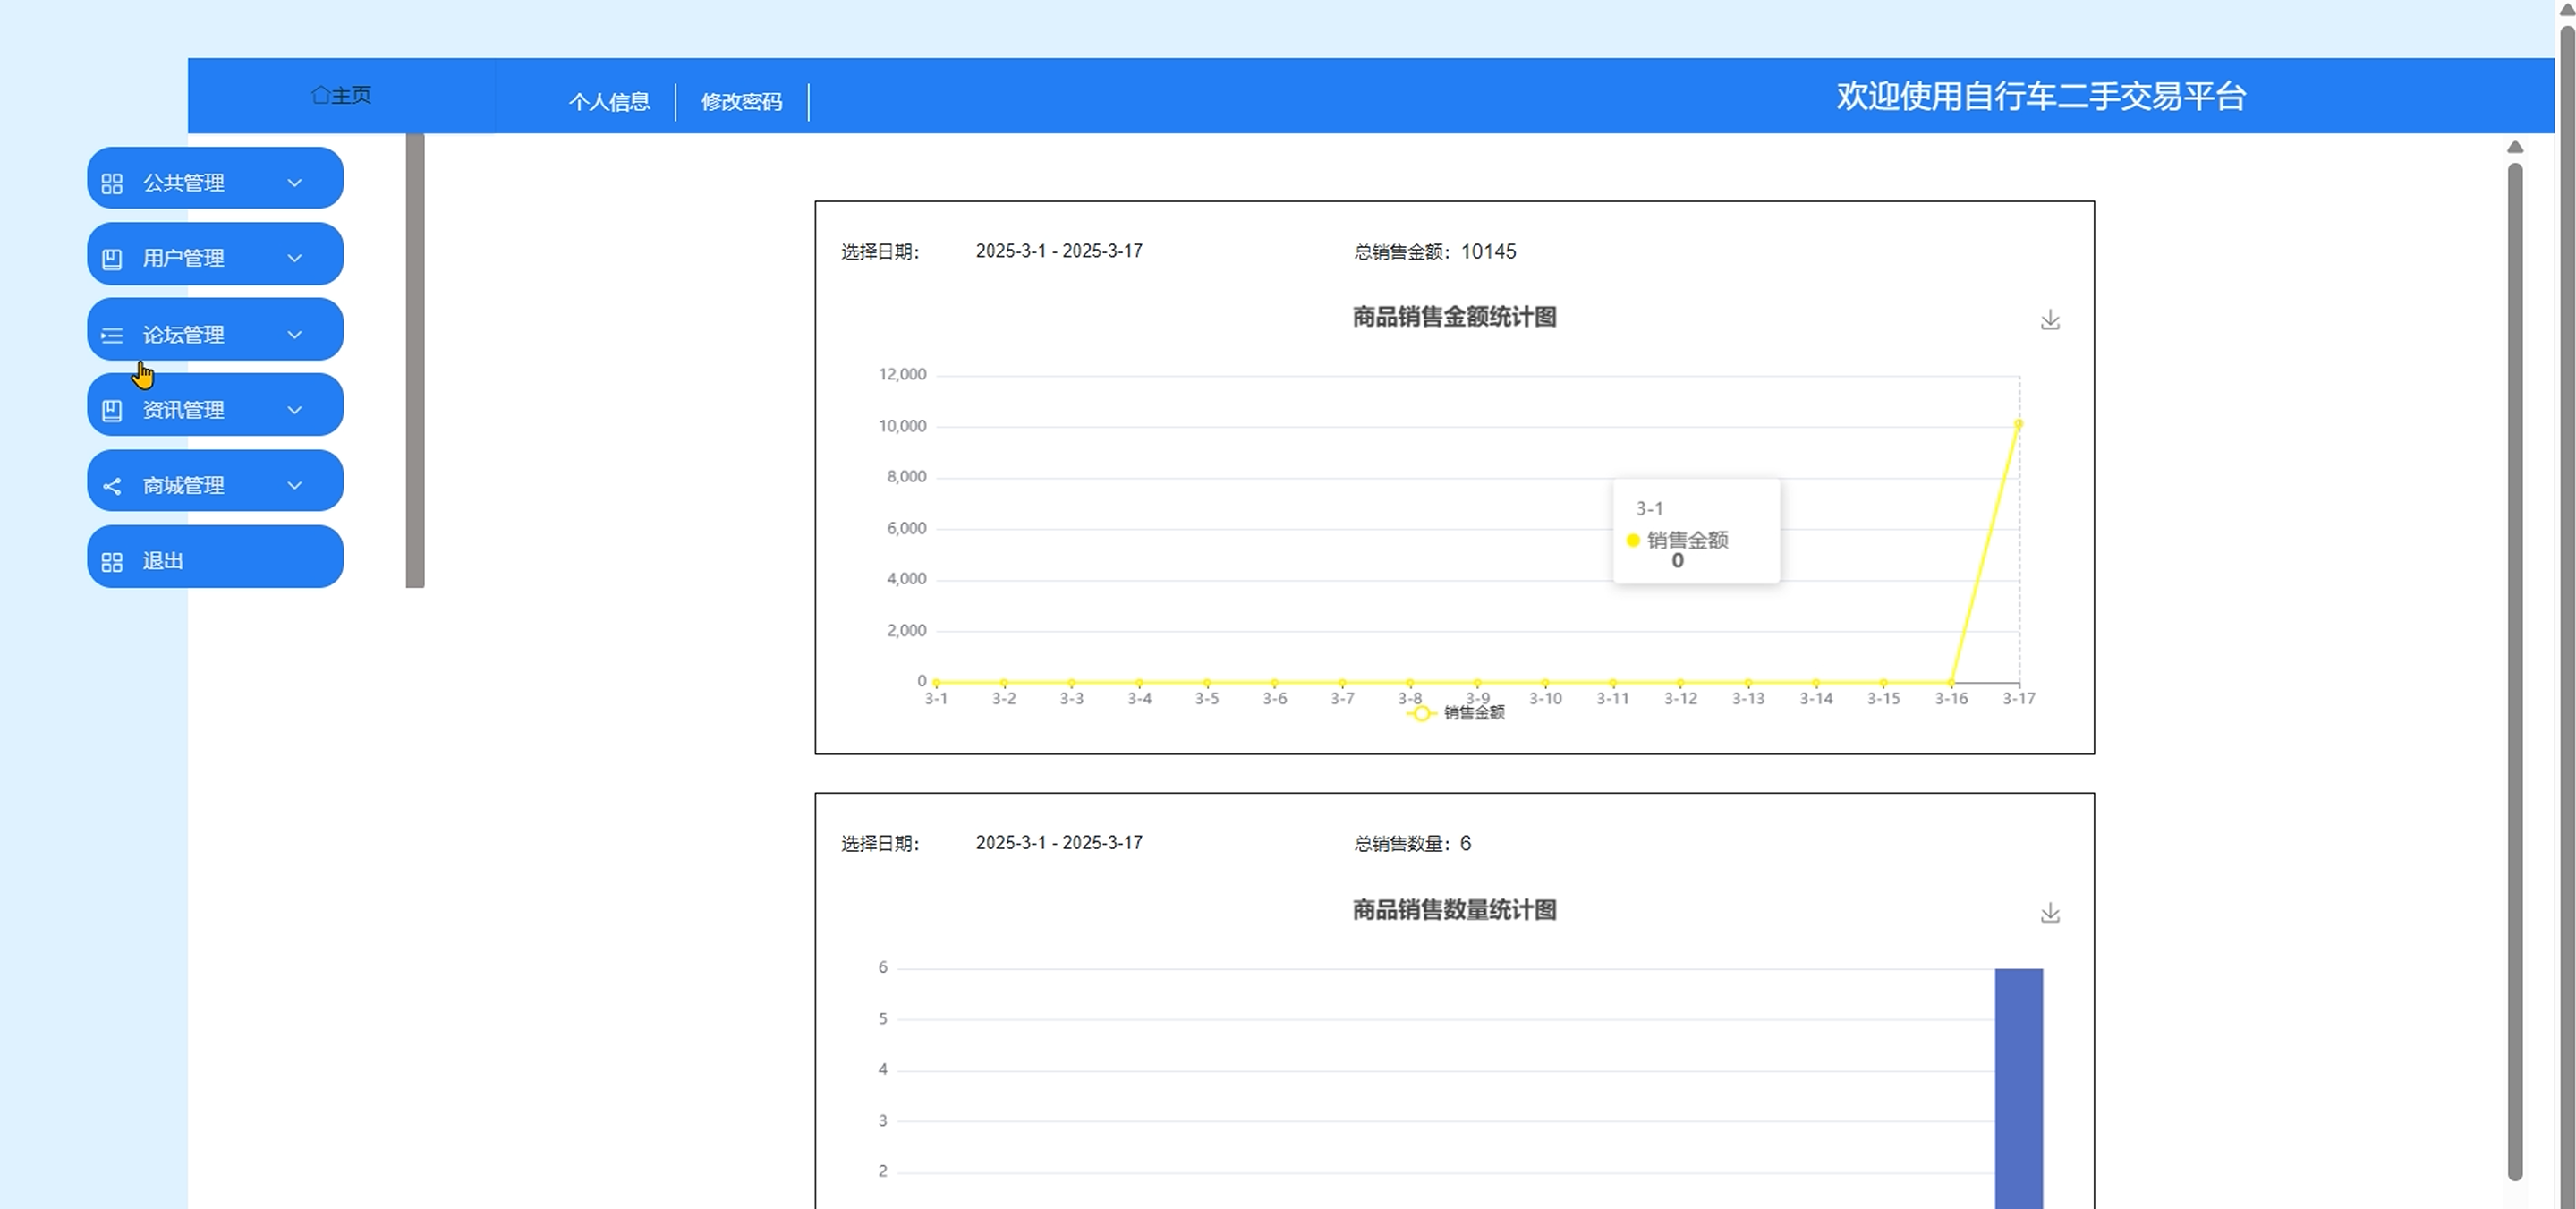The width and height of the screenshot is (2576, 1209).
Task: Click the 修改密码 link
Action: [741, 101]
